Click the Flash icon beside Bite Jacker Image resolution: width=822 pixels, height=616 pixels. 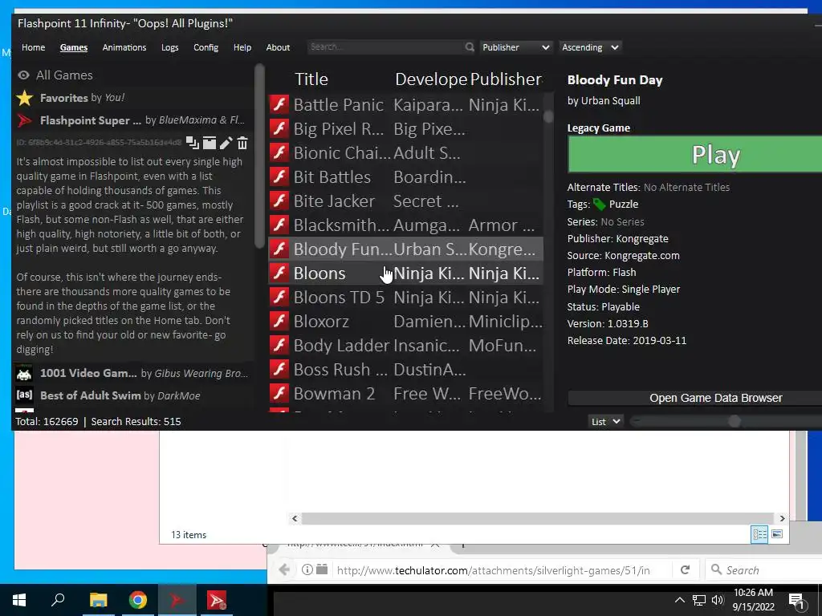point(279,201)
